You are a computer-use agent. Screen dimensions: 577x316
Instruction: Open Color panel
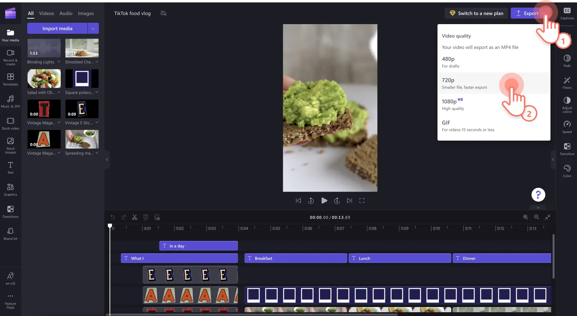pos(567,171)
